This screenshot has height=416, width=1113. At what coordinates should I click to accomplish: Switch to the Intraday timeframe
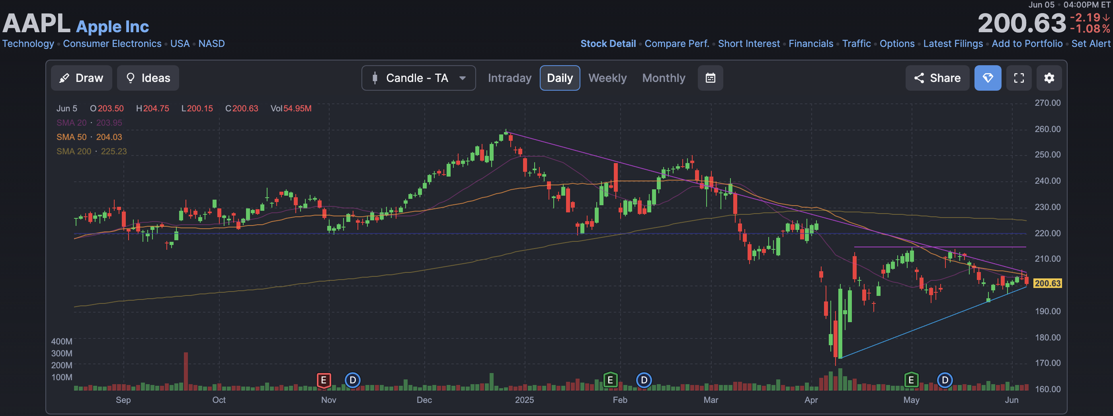point(510,78)
